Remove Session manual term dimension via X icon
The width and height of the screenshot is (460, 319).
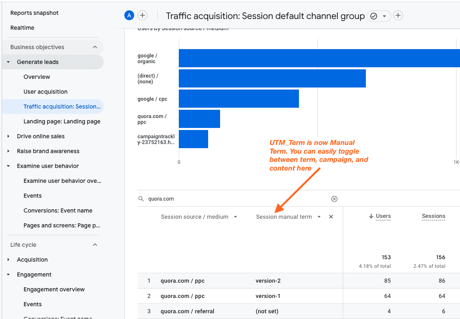331,216
